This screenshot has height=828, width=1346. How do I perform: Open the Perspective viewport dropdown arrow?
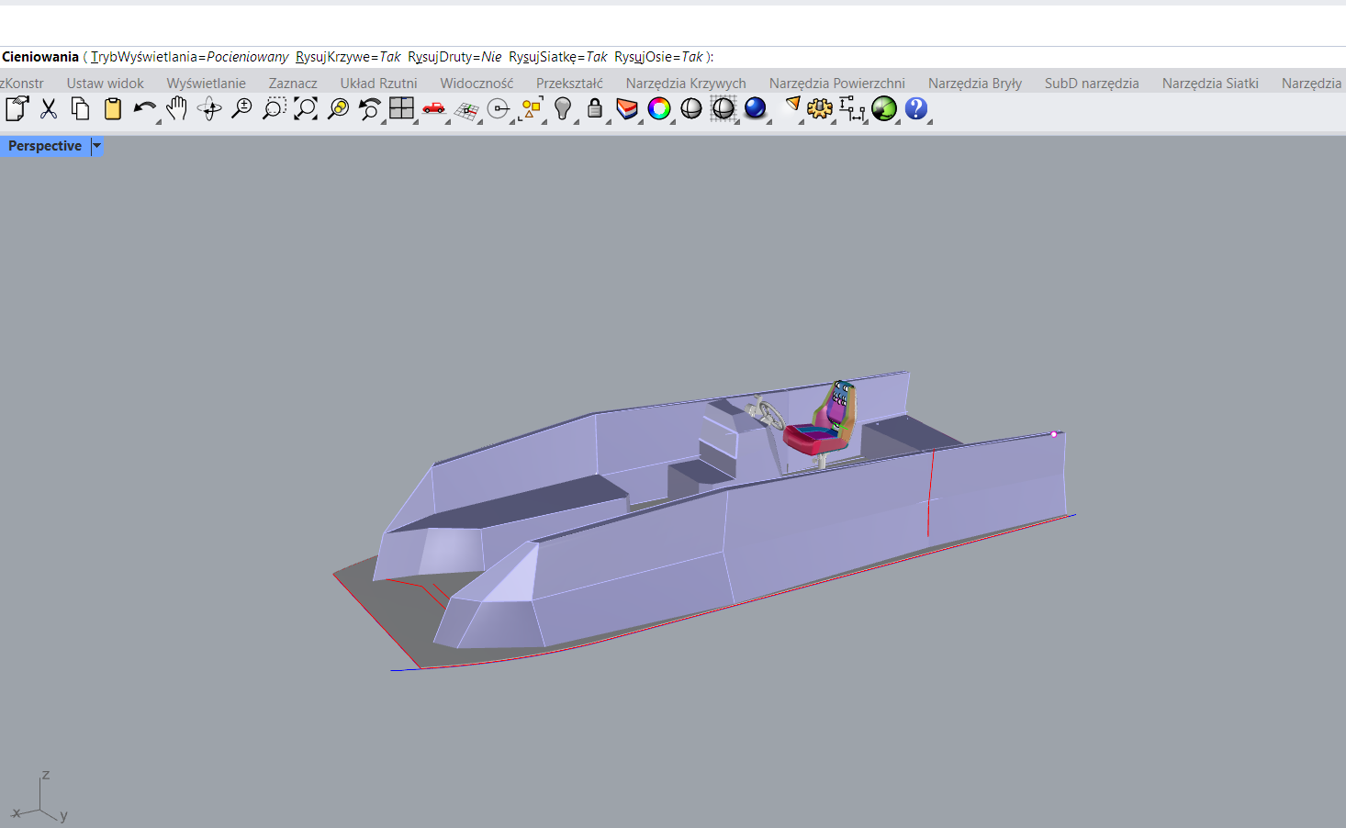pyautogui.click(x=96, y=146)
